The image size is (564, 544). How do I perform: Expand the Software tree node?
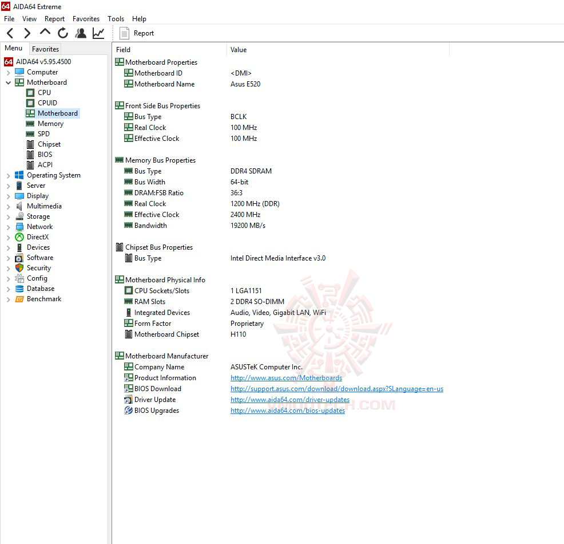point(8,258)
